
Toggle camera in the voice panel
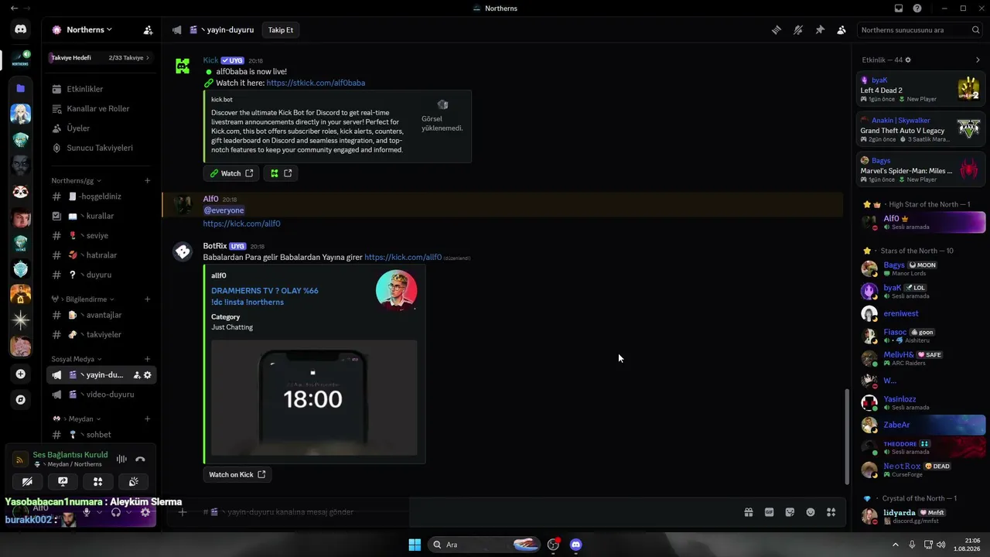(x=27, y=481)
